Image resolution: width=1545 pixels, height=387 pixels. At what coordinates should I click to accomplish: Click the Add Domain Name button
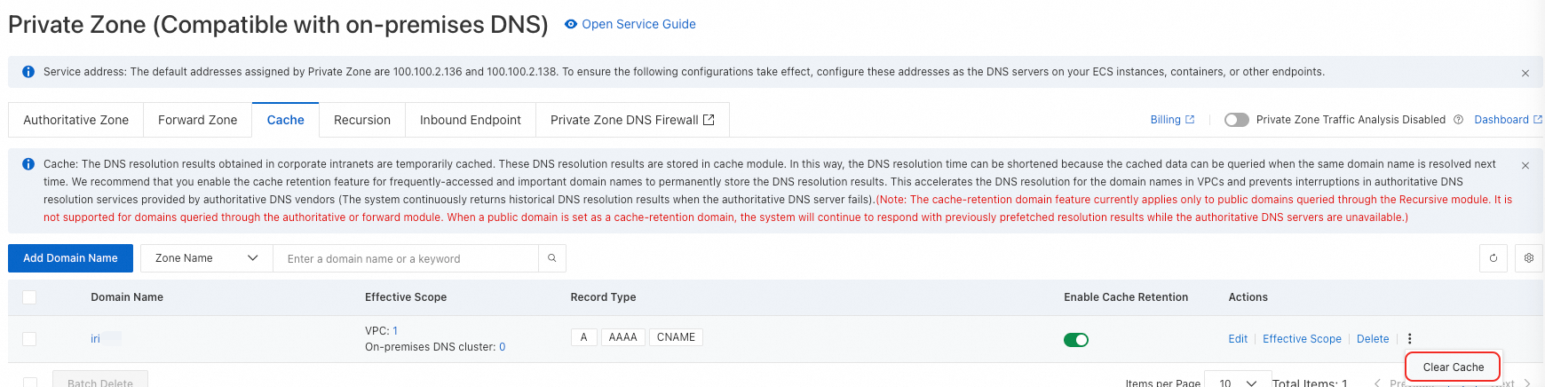[x=70, y=258]
